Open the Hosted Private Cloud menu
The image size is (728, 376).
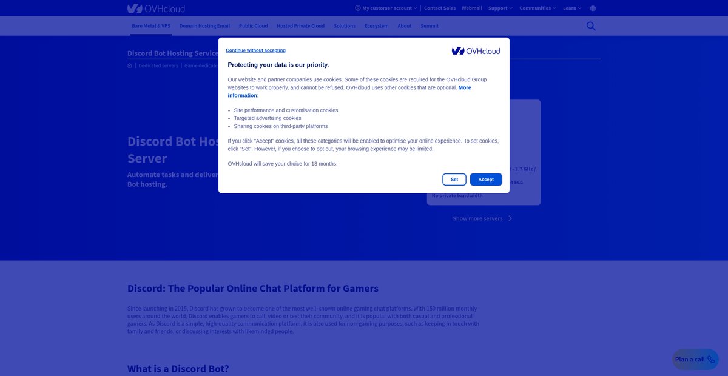pyautogui.click(x=300, y=26)
